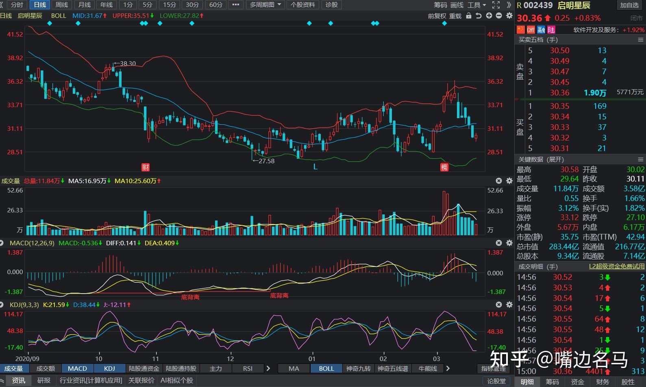The width and height of the screenshot is (646, 387).
Task: Click the CNY currency badge
Action: (531, 30)
